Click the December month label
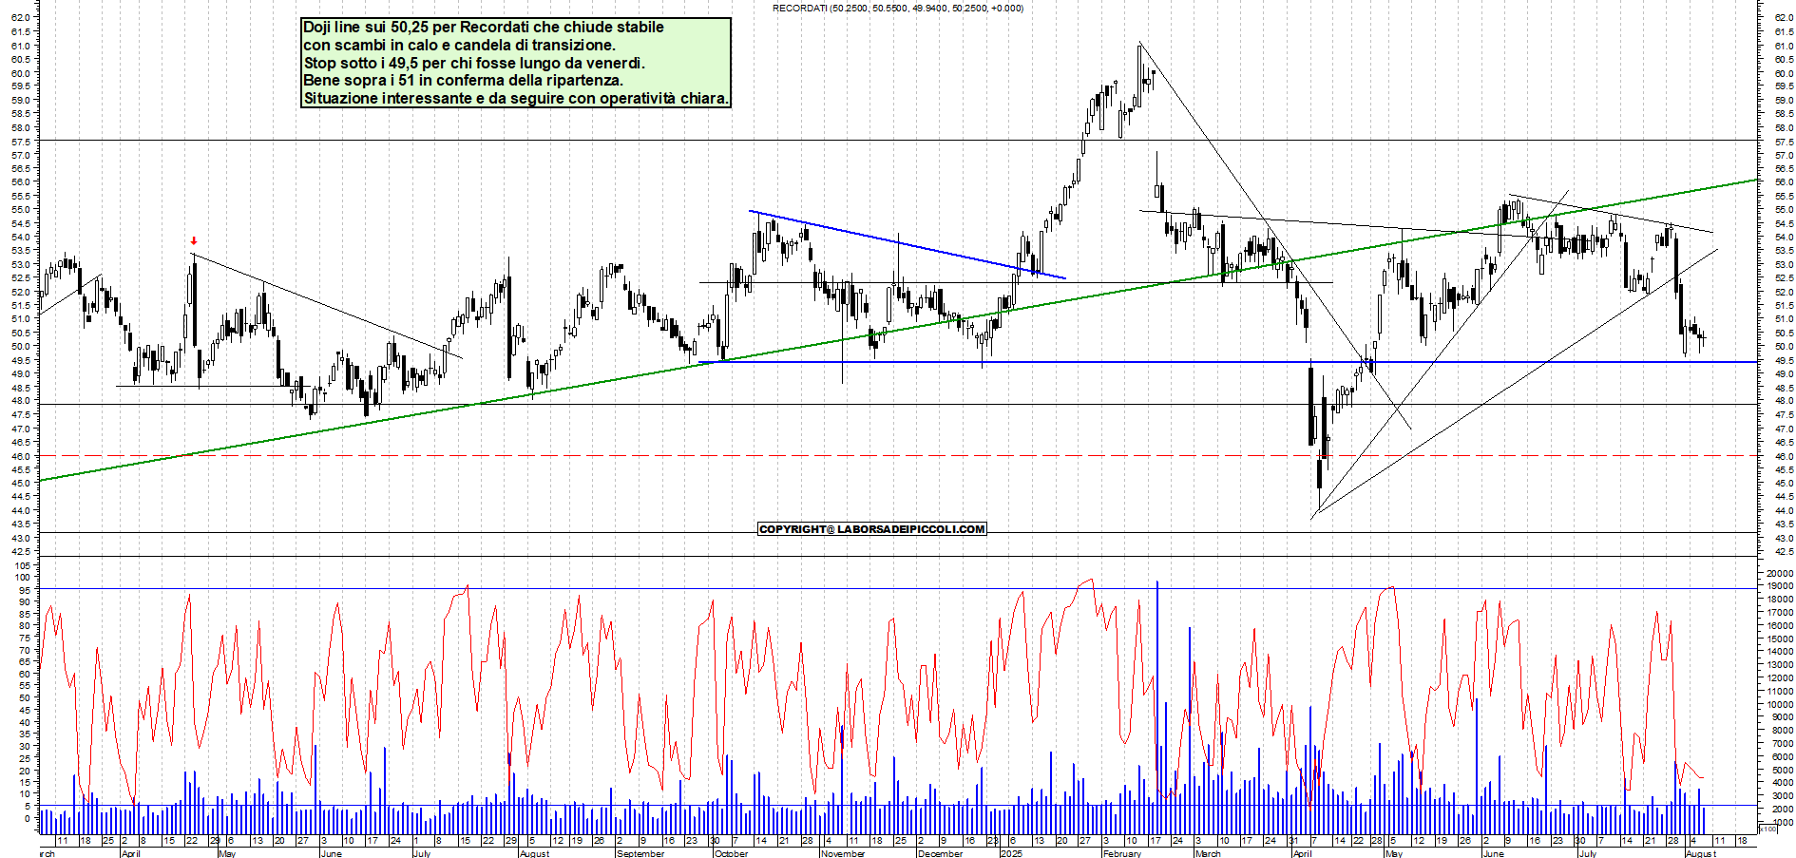Viewport: 1796px width, 858px height. (x=941, y=853)
